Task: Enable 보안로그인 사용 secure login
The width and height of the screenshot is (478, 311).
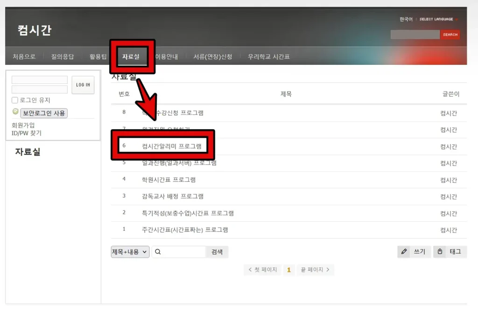Action: pos(44,113)
